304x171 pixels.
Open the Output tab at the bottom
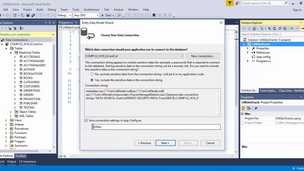pyautogui.click(x=11, y=161)
